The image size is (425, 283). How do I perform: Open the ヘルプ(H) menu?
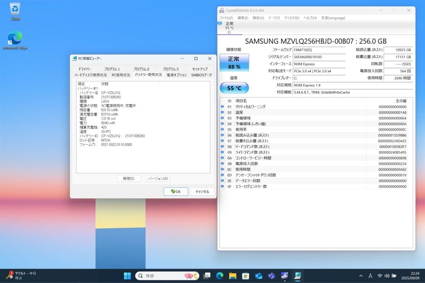click(310, 18)
